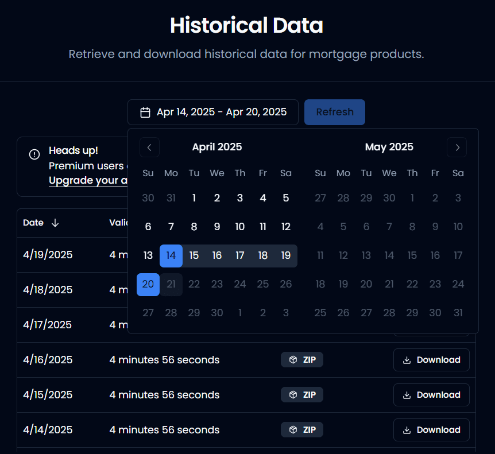The height and width of the screenshot is (454, 495).
Task: Go to previous month in calendar
Action: pyautogui.click(x=149, y=148)
